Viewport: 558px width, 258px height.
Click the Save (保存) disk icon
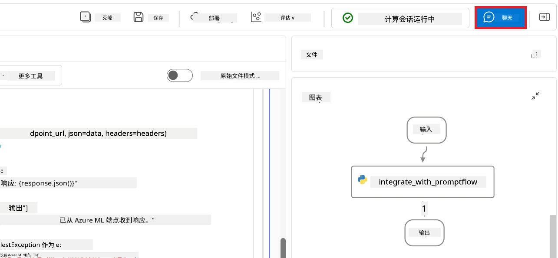(x=139, y=17)
